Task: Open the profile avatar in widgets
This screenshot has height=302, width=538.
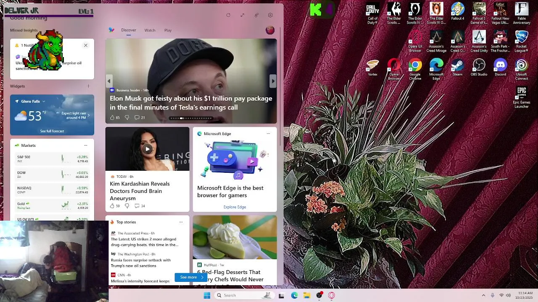Action: (270, 30)
